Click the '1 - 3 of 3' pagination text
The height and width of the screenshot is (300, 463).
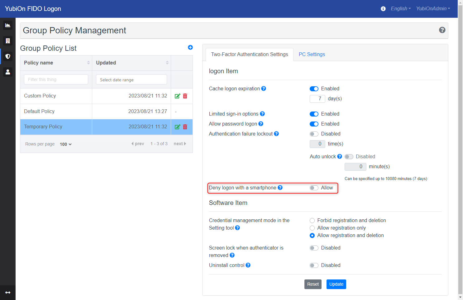159,144
